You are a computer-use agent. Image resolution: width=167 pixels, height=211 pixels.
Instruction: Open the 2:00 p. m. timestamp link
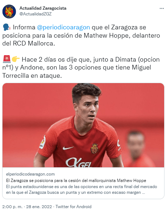point(13,207)
